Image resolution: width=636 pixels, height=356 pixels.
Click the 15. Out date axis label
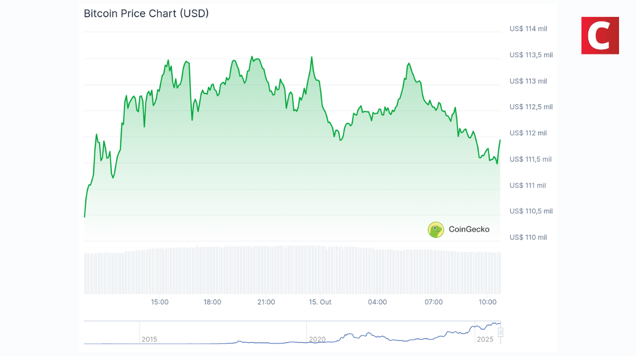point(320,302)
